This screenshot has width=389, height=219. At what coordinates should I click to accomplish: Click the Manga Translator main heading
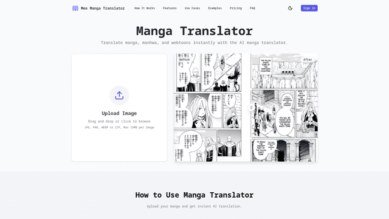click(194, 31)
